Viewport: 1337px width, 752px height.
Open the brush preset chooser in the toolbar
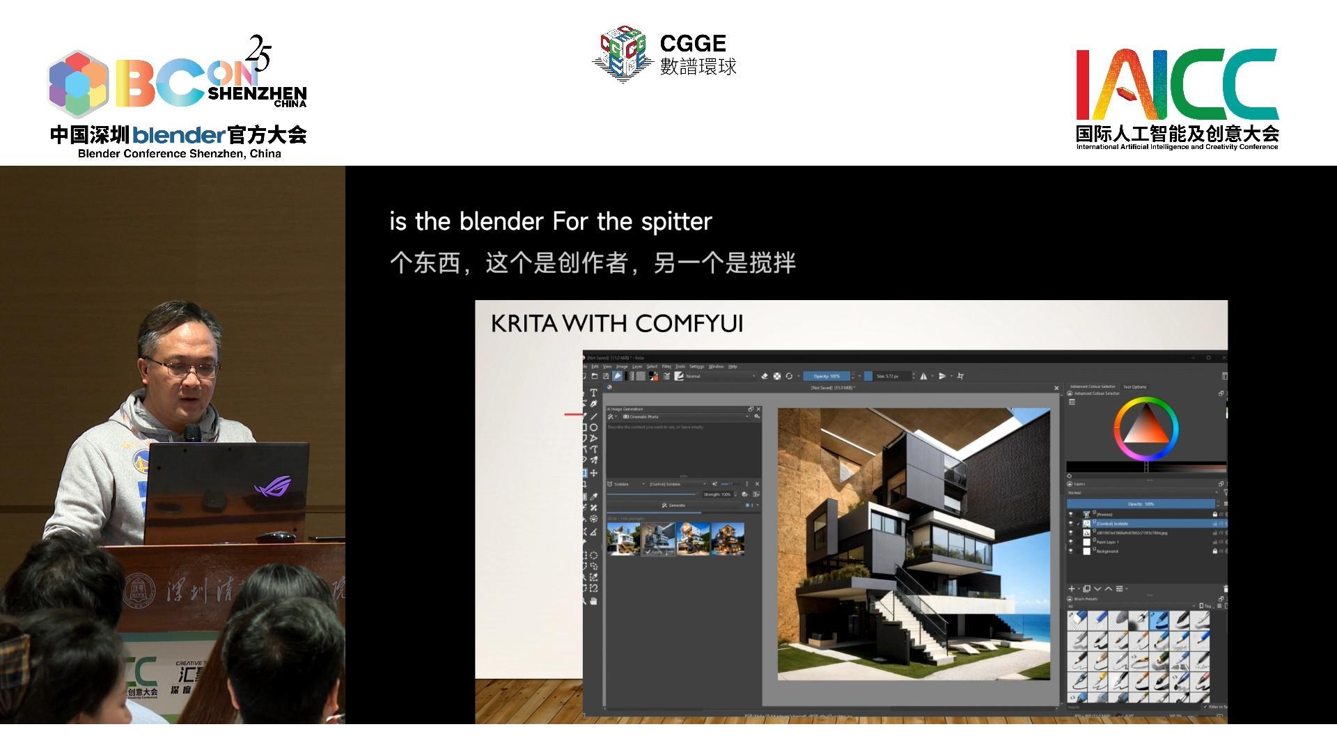click(x=678, y=376)
